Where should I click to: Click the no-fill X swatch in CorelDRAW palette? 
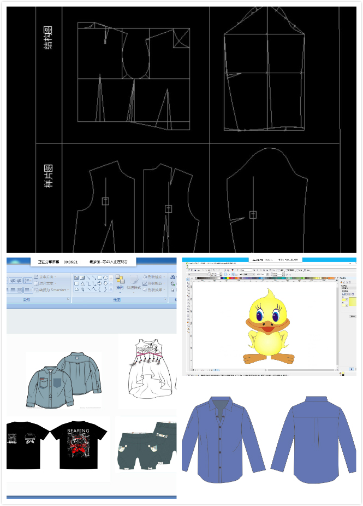pos(196,278)
